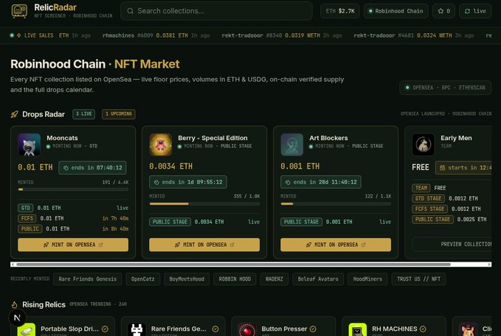Click clock icon in Art Blockers countdown
This screenshot has width=501, height=336.
pos(288,182)
